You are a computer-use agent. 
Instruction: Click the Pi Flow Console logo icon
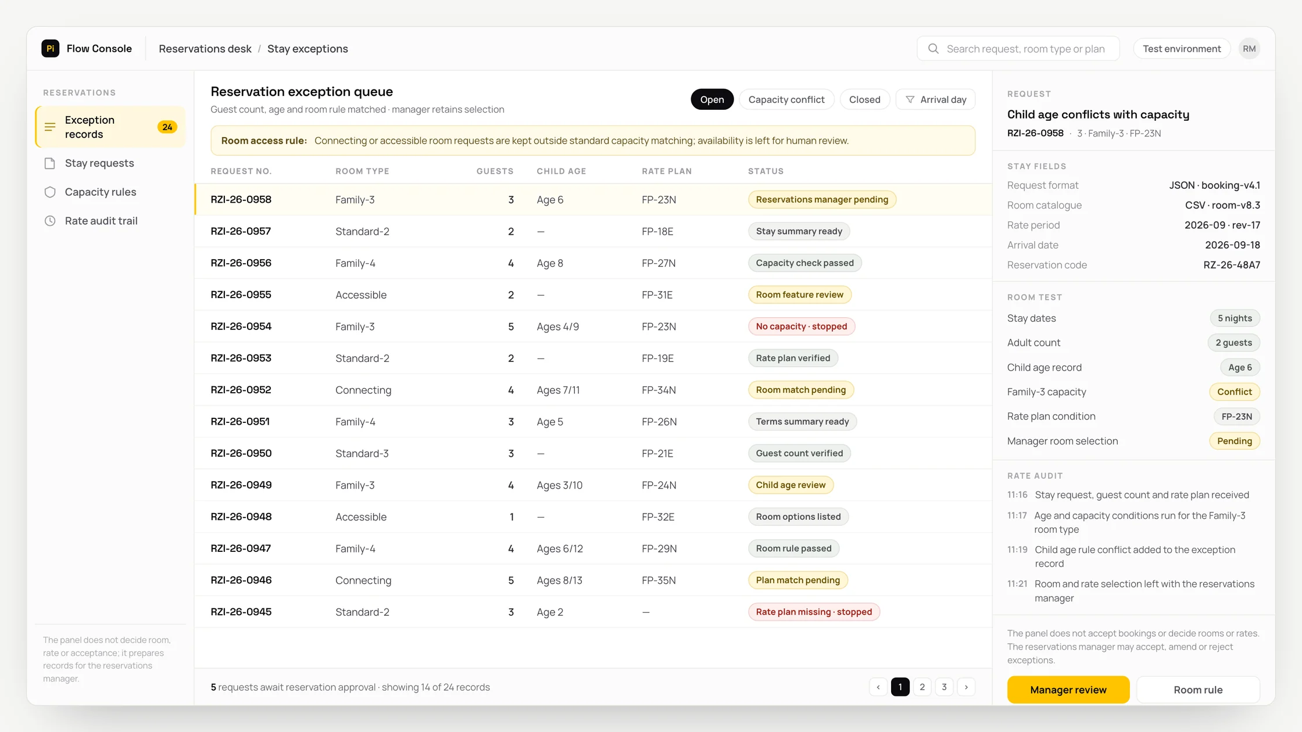pos(50,49)
